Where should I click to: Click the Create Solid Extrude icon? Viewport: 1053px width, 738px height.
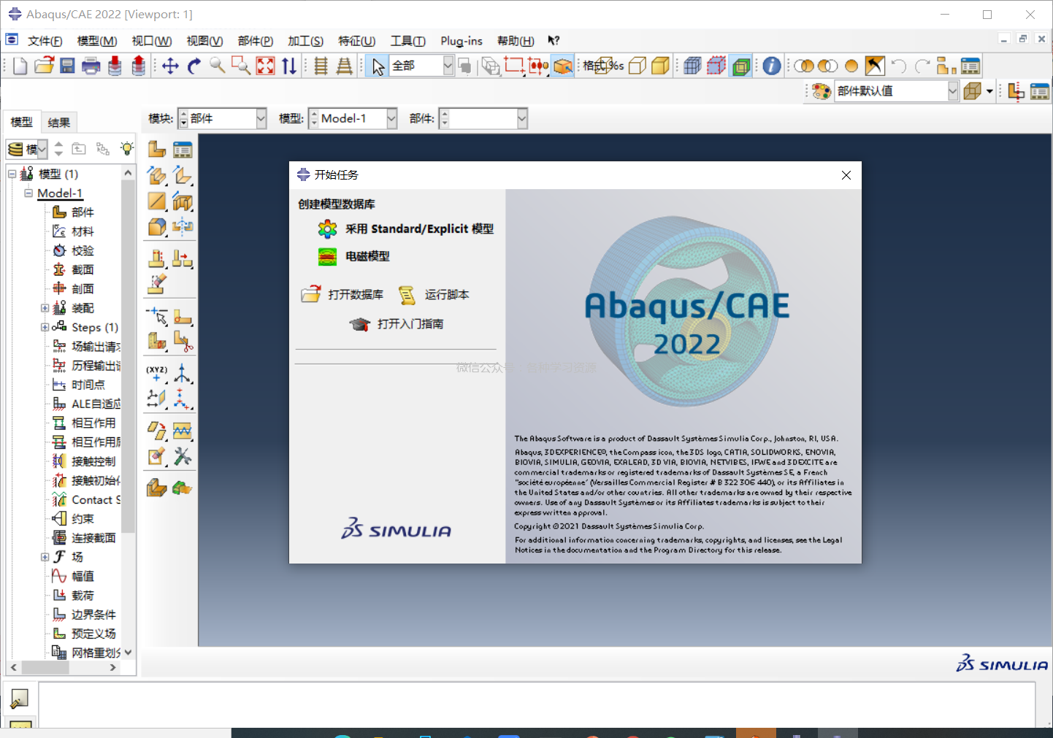157,175
